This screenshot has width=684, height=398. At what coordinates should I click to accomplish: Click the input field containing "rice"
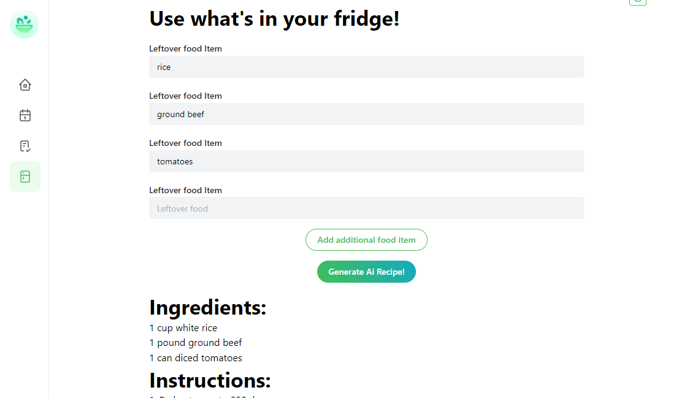click(366, 67)
